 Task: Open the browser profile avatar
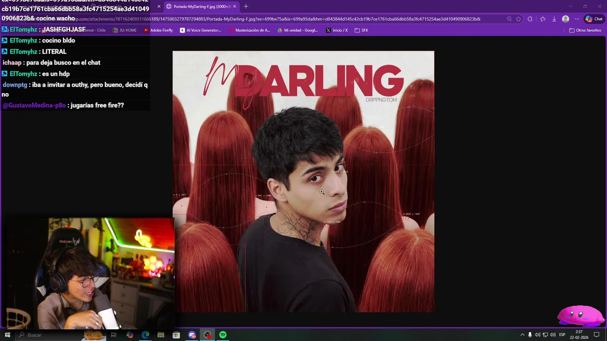[565, 19]
